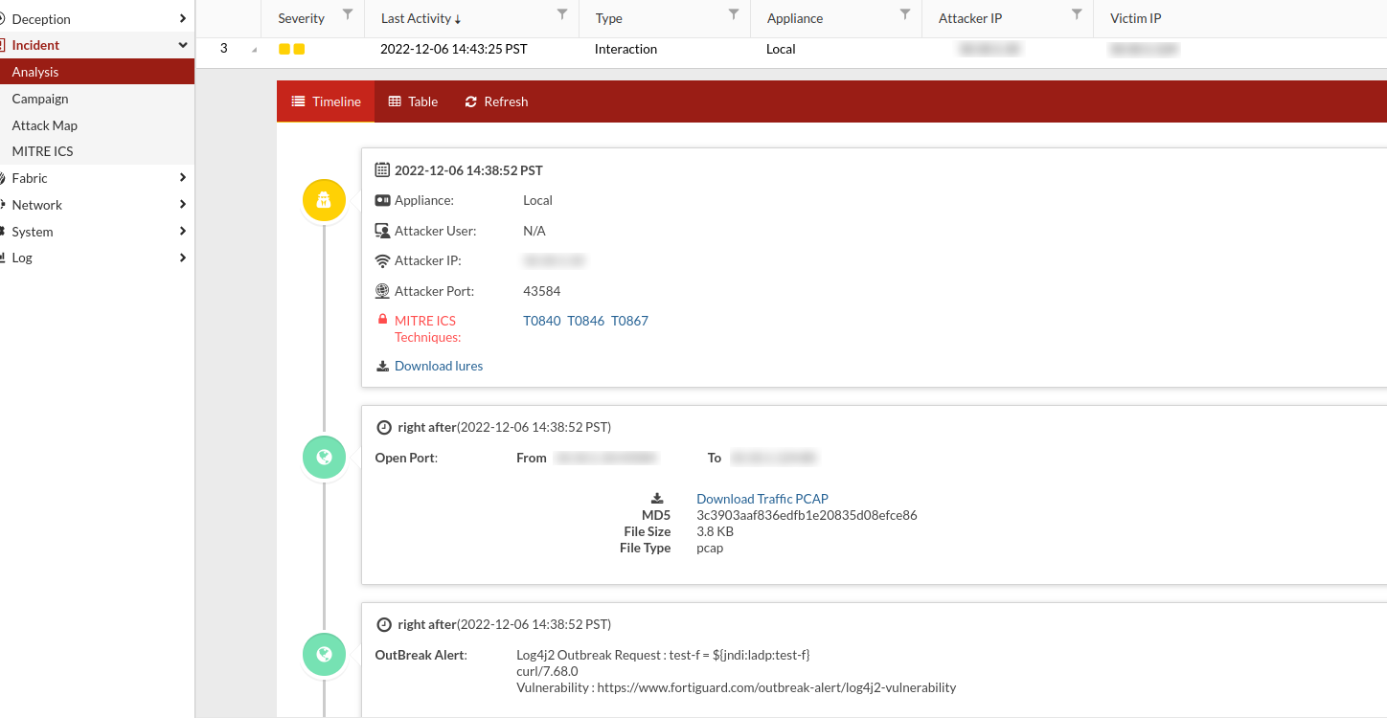
Task: Expand incident row 3 details
Action: point(253,49)
